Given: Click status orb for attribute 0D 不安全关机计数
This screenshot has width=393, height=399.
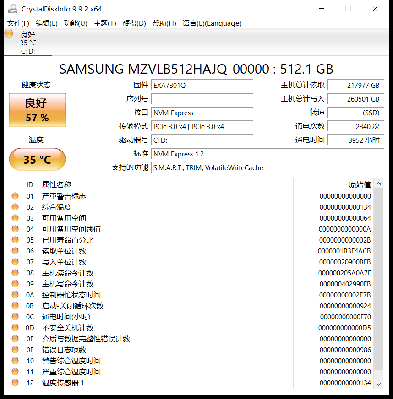Looking at the screenshot, I should click(15, 328).
